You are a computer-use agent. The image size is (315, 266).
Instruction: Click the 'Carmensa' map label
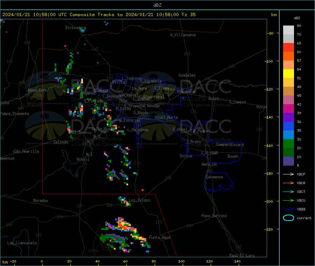214,177
